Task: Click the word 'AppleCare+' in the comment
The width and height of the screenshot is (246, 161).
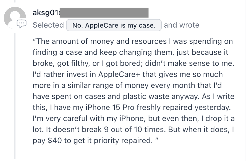Action: pyautogui.click(x=119, y=74)
